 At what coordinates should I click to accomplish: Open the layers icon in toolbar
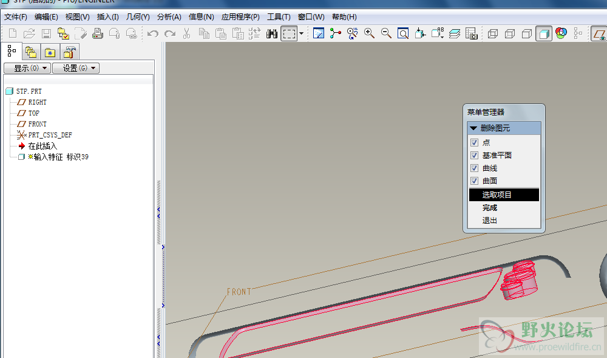(x=455, y=33)
